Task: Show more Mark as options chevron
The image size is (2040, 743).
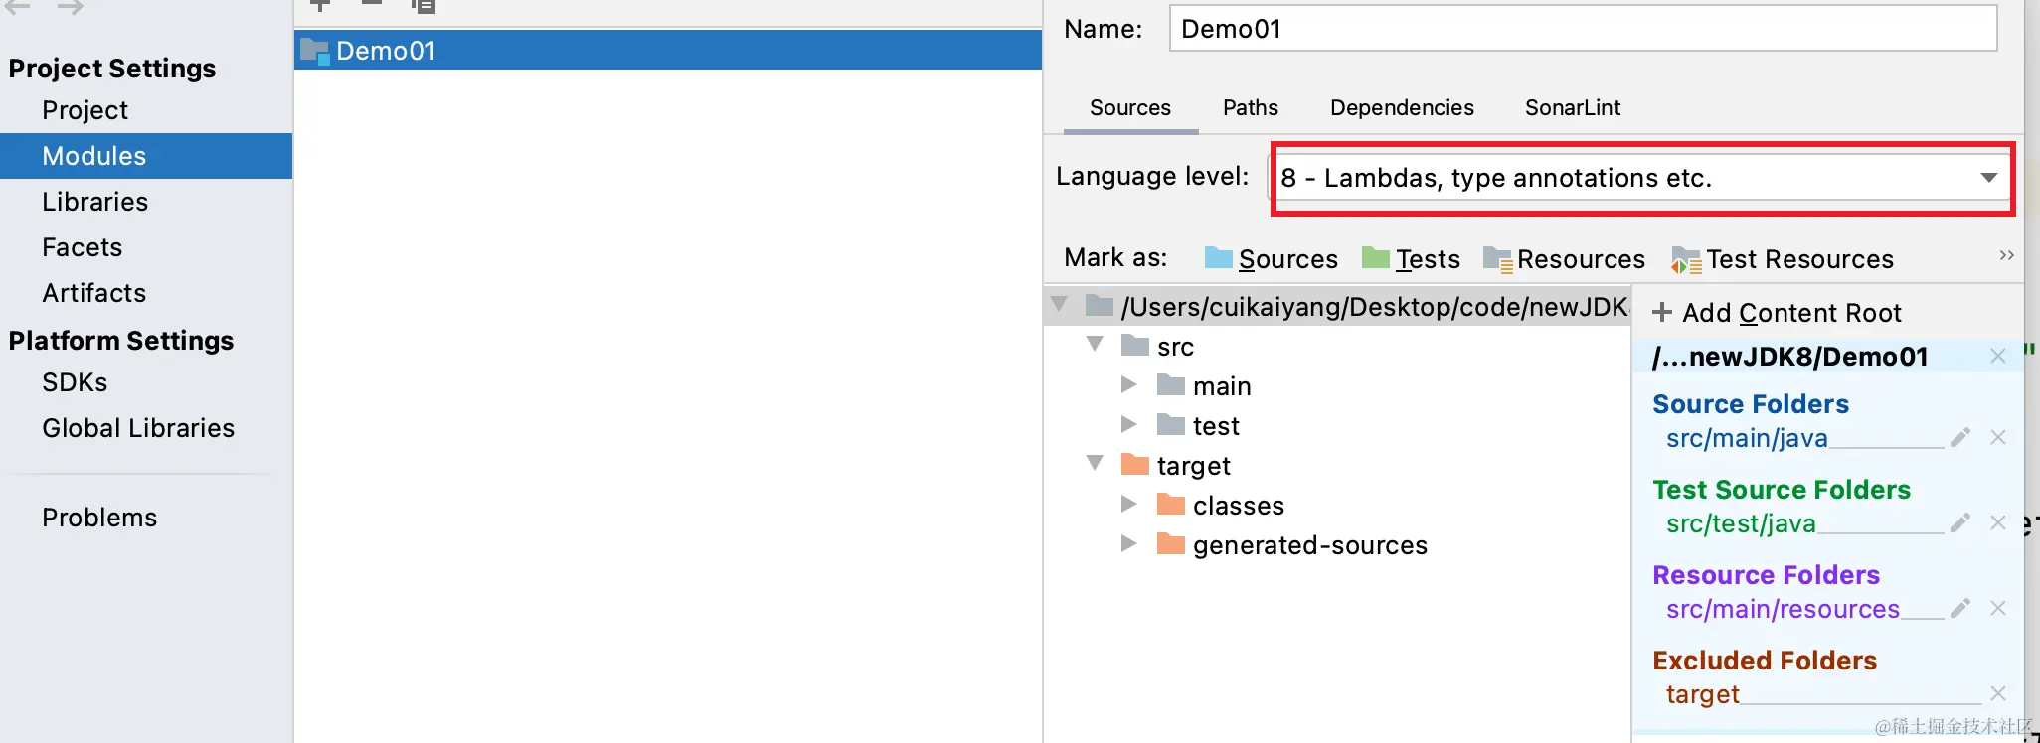Action: tap(2006, 255)
